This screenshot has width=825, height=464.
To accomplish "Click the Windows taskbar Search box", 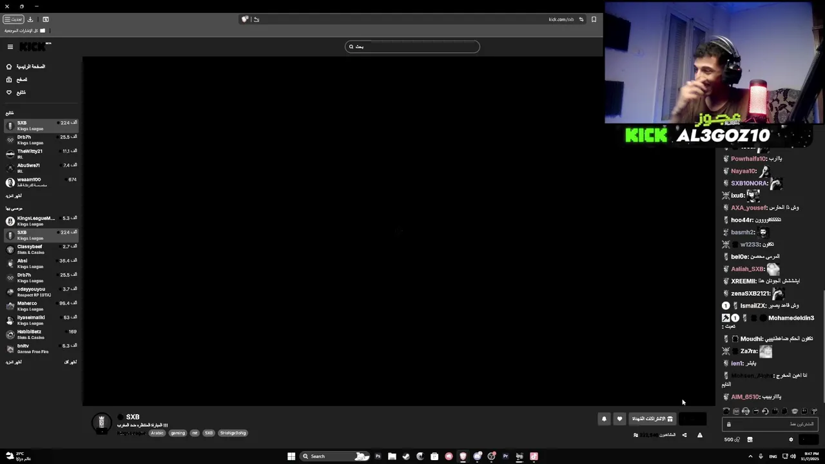I will (335, 456).
